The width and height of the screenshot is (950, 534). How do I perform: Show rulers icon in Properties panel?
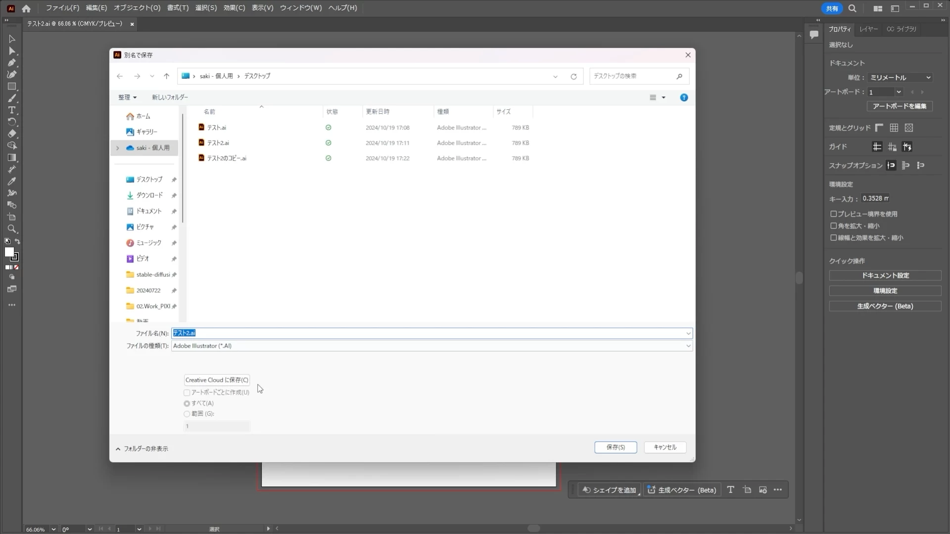tap(879, 128)
